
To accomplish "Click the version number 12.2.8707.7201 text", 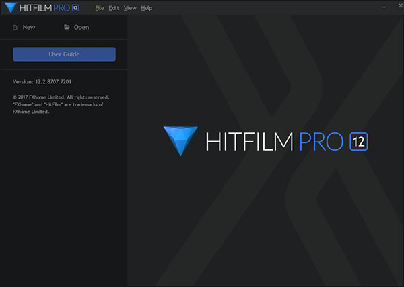I will [x=53, y=82].
